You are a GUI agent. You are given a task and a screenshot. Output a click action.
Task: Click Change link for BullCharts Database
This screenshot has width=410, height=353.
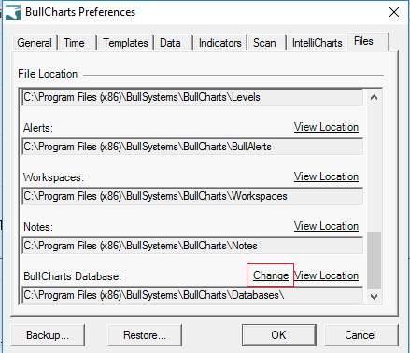271,275
